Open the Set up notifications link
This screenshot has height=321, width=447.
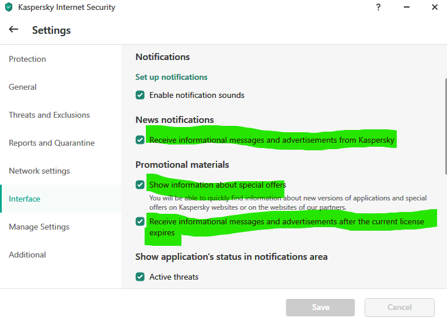click(x=172, y=77)
